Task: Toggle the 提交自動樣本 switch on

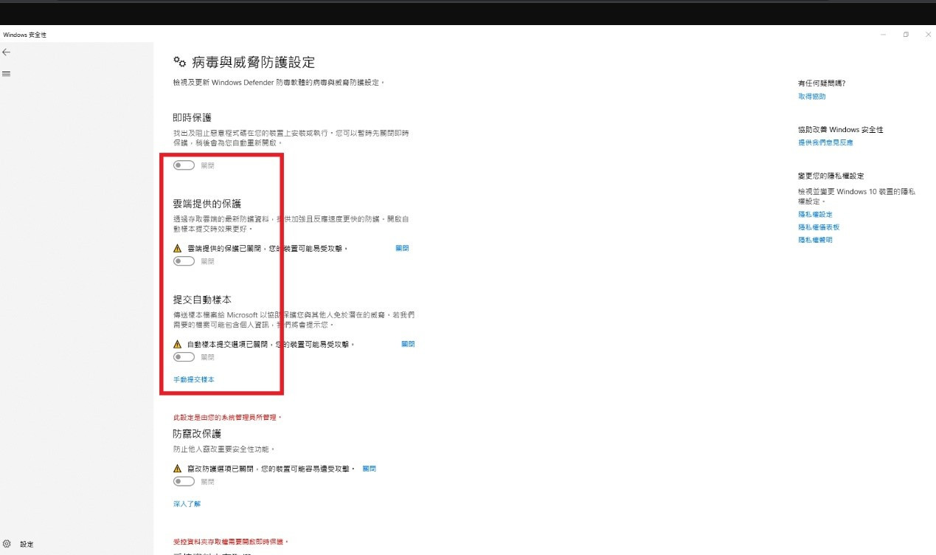Action: [x=184, y=357]
